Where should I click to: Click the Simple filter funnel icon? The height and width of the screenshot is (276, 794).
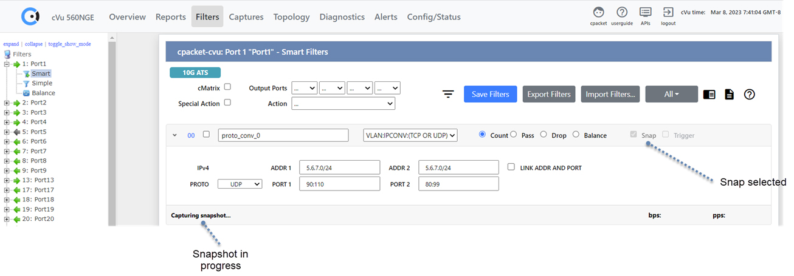click(x=27, y=83)
